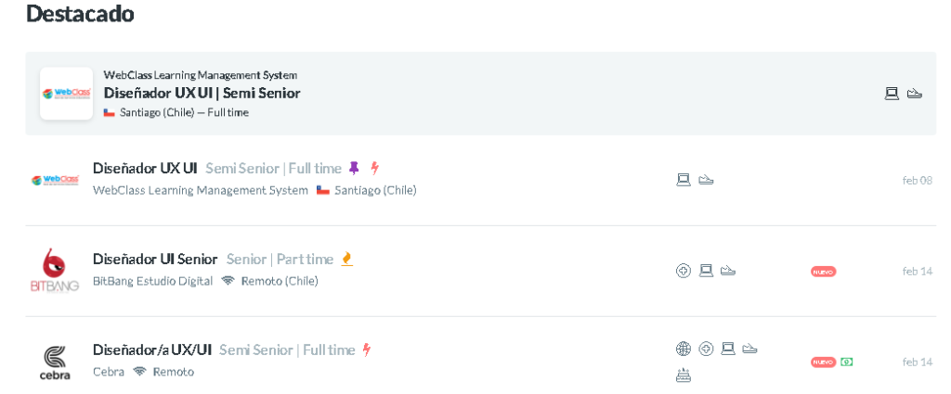Click the green money icon in the Cebra row

coord(847,362)
